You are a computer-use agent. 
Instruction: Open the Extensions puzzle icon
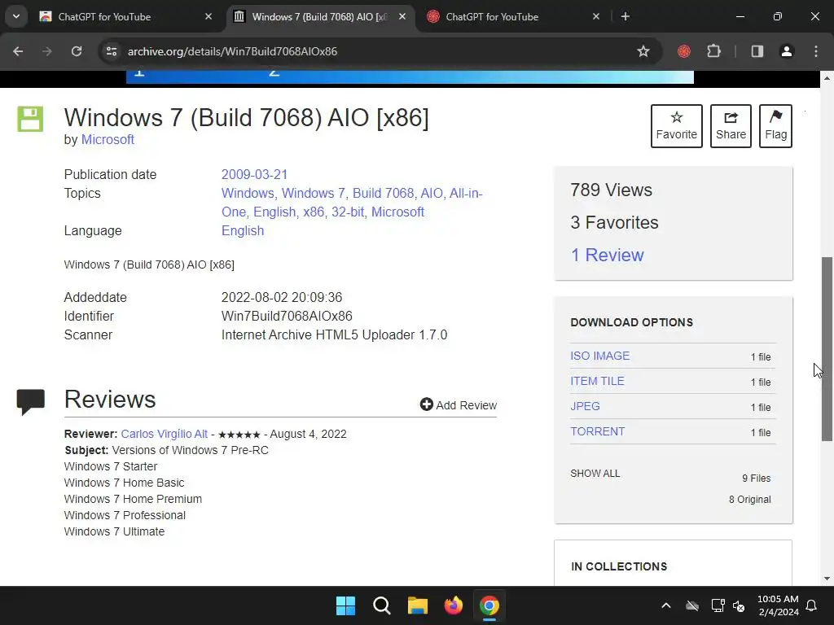pyautogui.click(x=713, y=51)
